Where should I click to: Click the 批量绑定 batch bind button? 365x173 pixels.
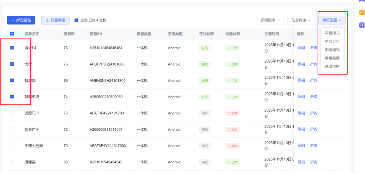coord(55,20)
